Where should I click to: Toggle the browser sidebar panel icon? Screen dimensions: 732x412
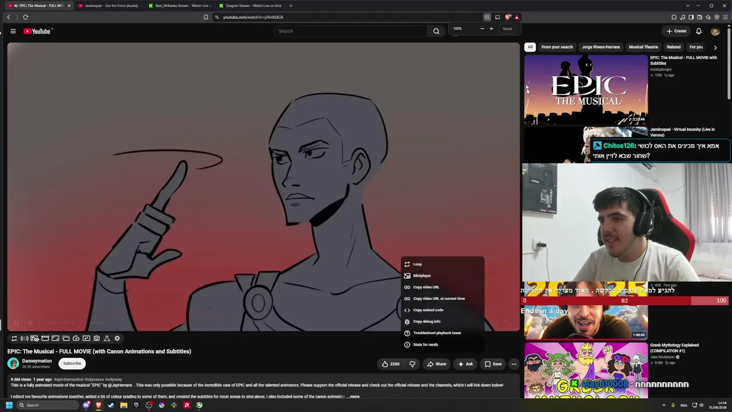(x=691, y=17)
